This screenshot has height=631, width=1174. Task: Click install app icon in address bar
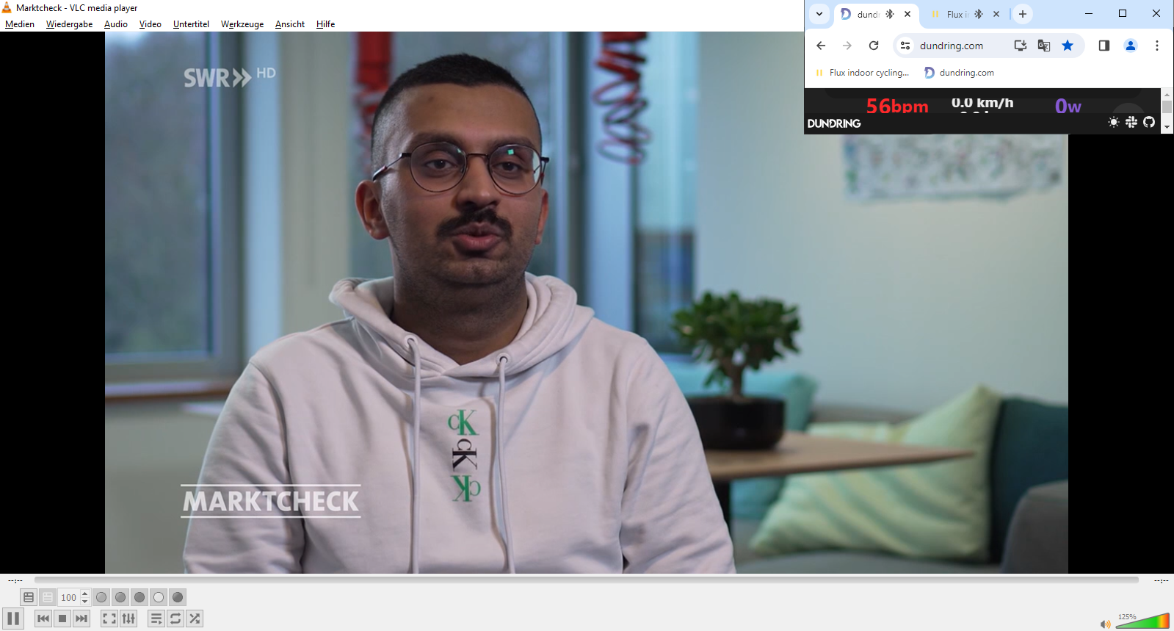(x=1020, y=46)
